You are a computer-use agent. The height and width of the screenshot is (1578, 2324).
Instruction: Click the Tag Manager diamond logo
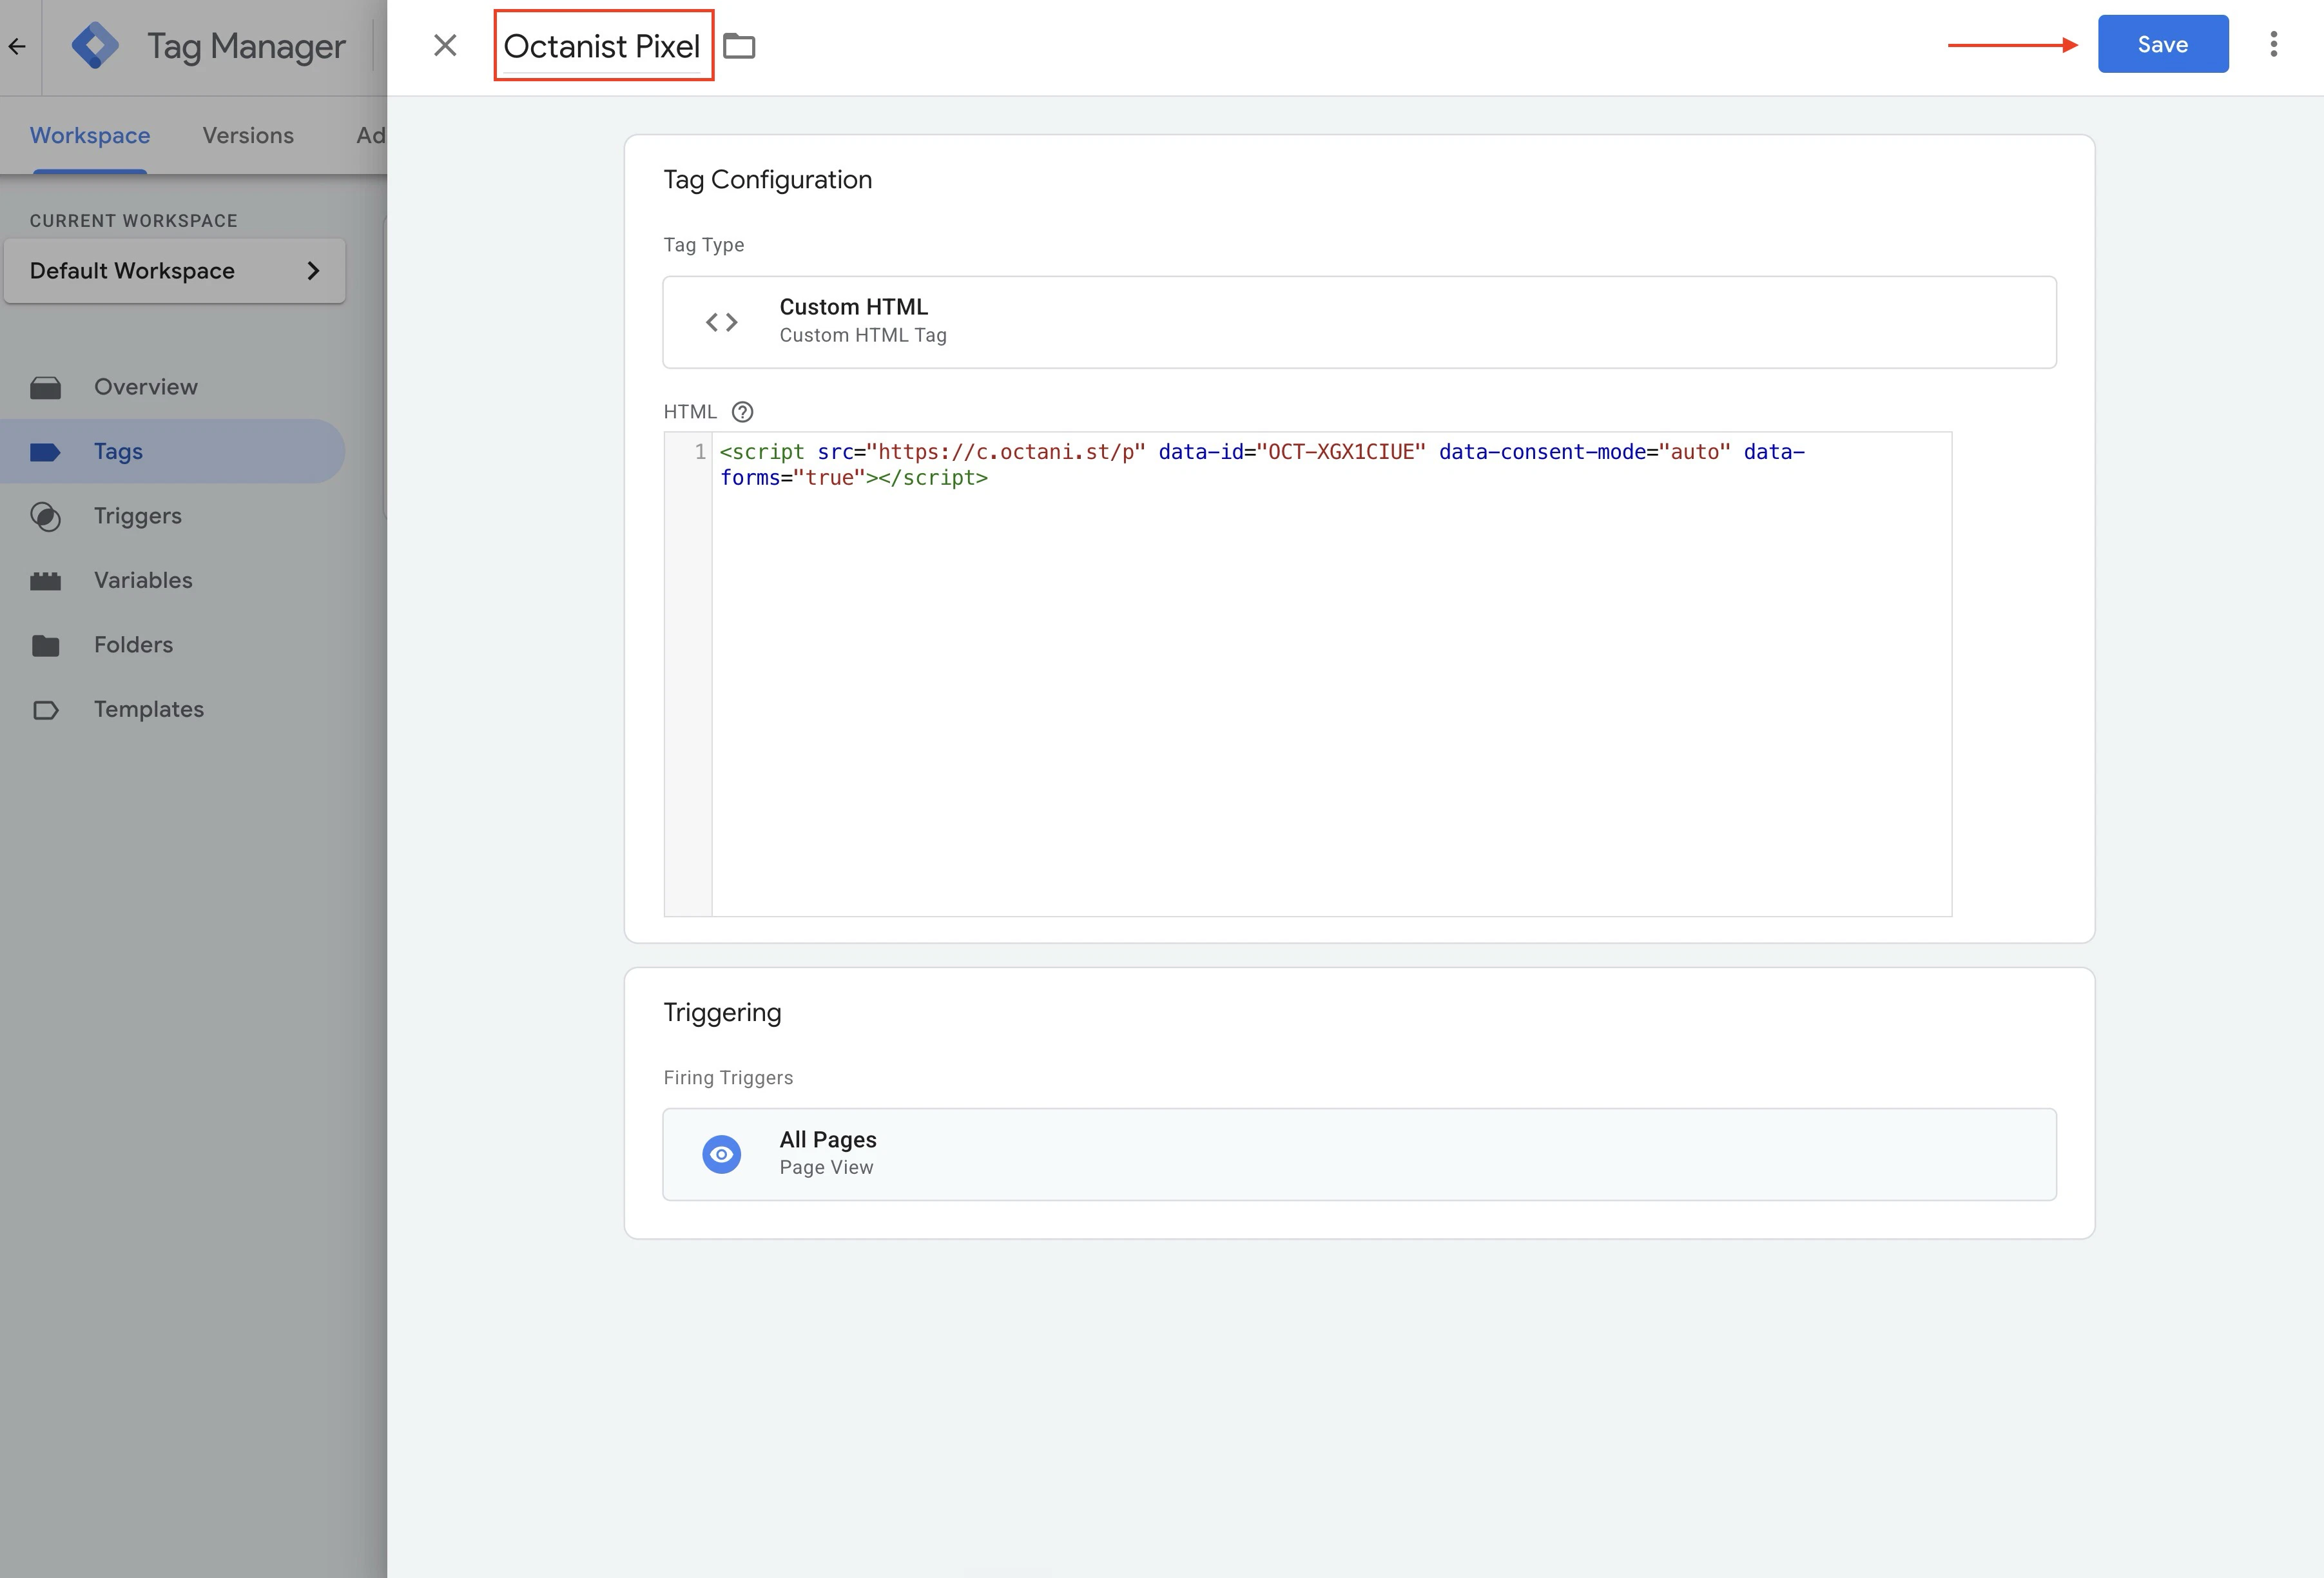96,45
